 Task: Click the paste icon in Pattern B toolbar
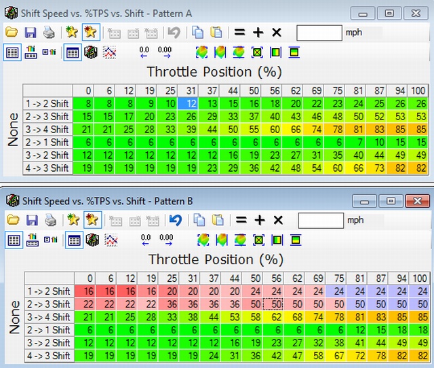point(217,220)
